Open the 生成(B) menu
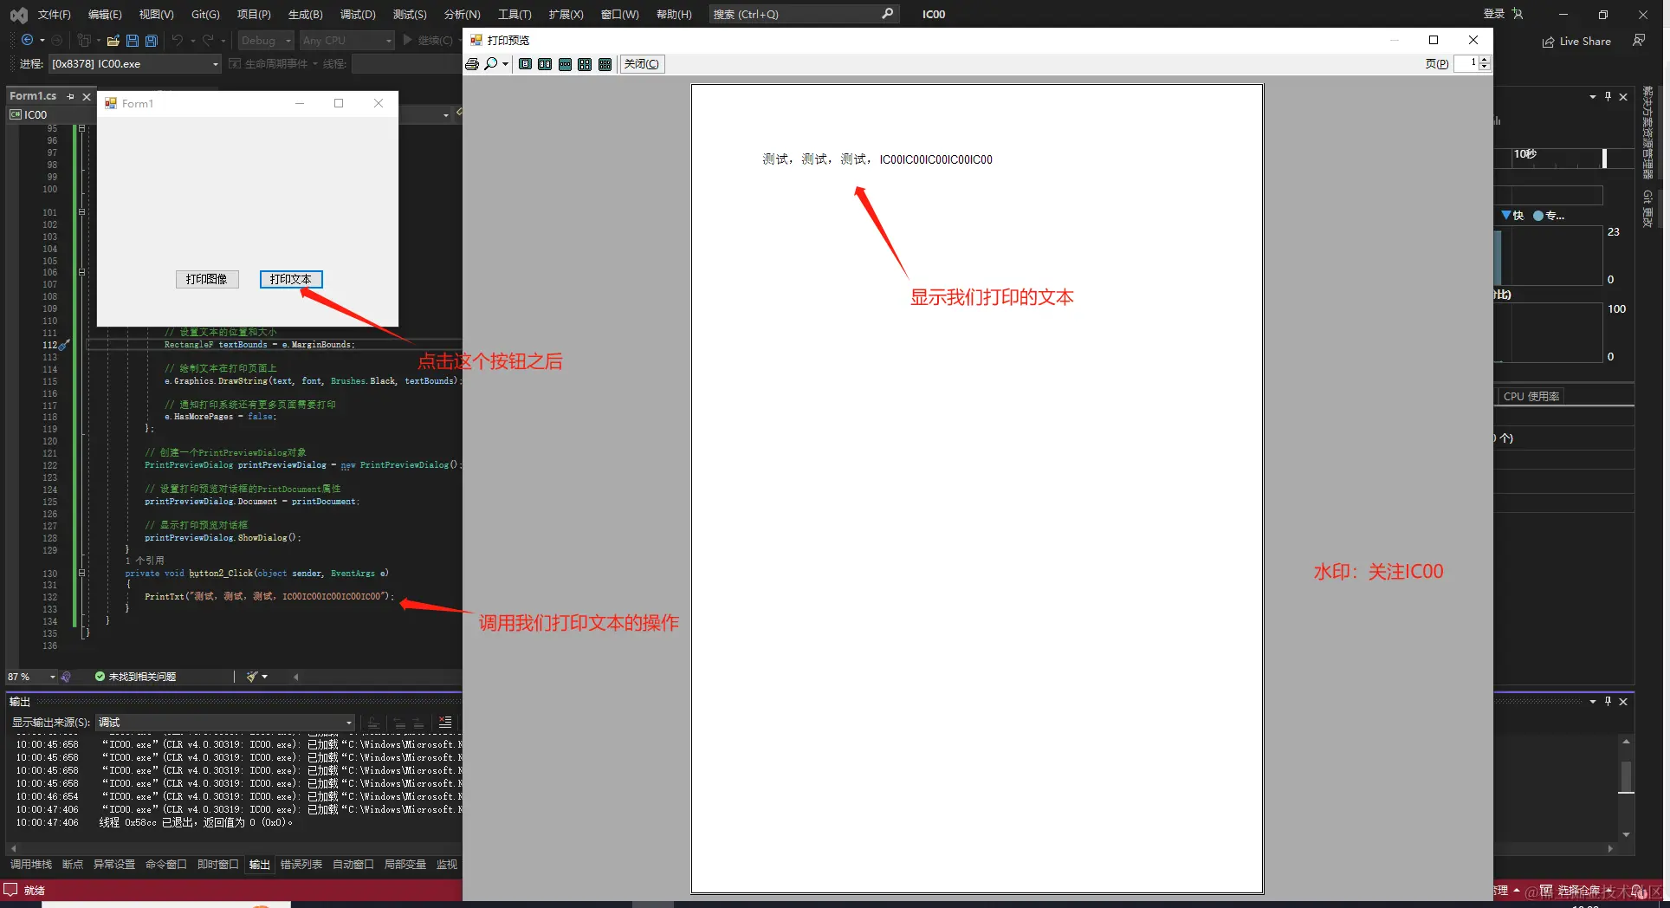Viewport: 1670px width, 908px height. tap(306, 15)
